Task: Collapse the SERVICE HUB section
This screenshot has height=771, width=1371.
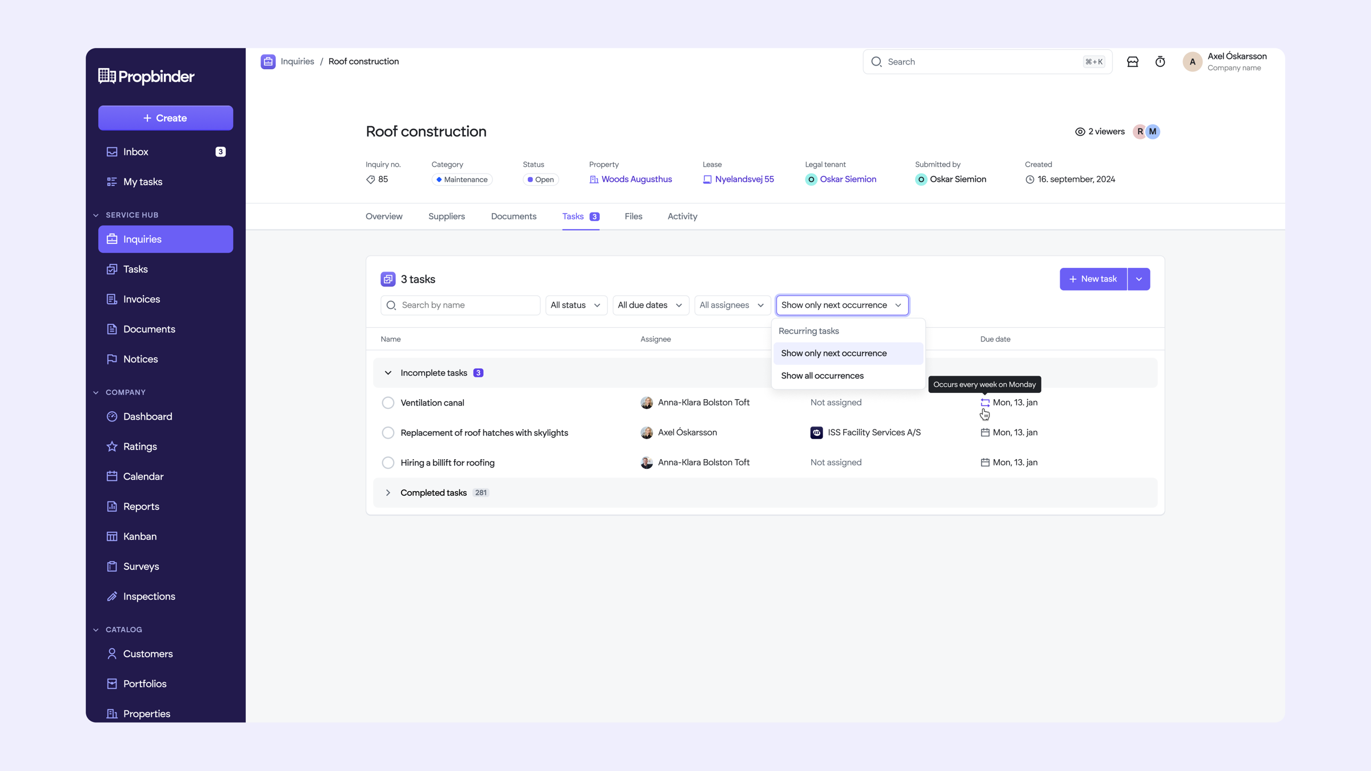Action: [96, 215]
